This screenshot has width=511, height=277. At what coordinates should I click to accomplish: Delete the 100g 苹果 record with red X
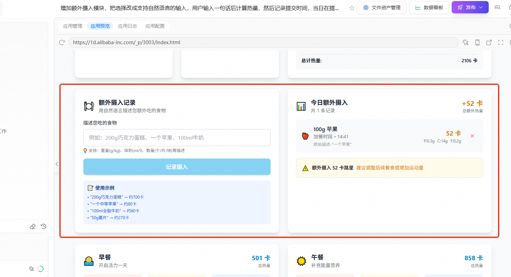point(472,136)
